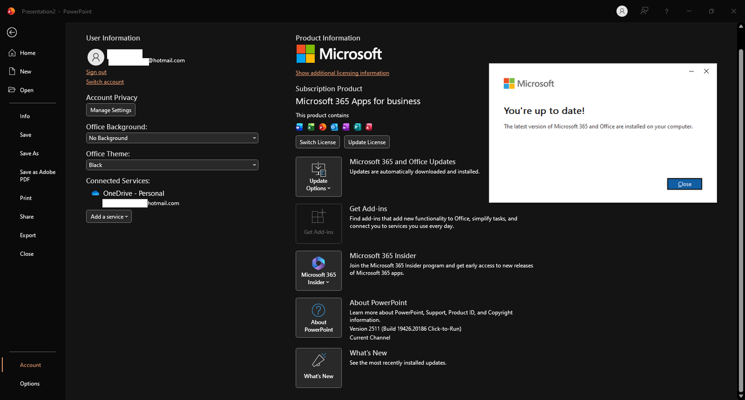Expand the Microsoft 365 Insider menu
Viewport: 745px width, 400px height.
click(x=318, y=270)
